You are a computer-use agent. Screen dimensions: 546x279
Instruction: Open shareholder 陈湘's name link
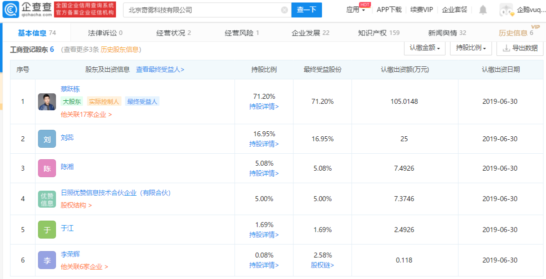click(67, 167)
